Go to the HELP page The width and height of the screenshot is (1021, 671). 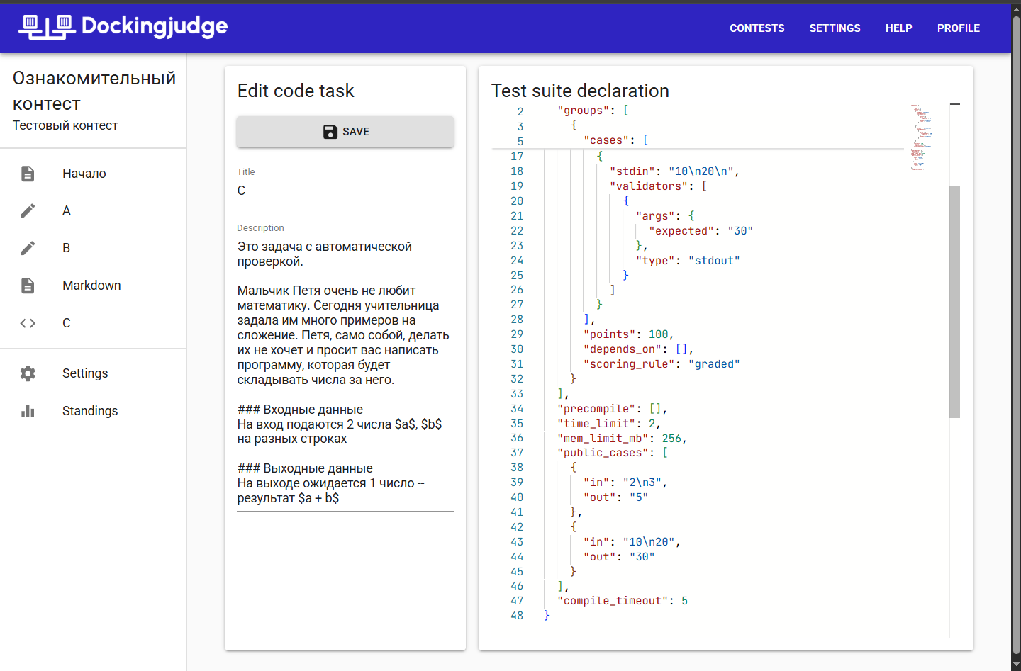pos(898,28)
